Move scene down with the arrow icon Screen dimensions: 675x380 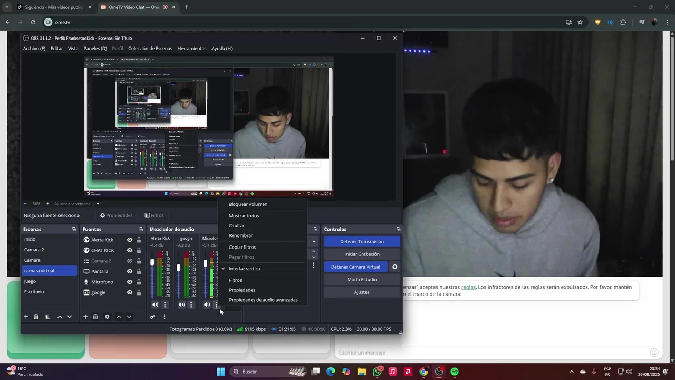point(69,317)
